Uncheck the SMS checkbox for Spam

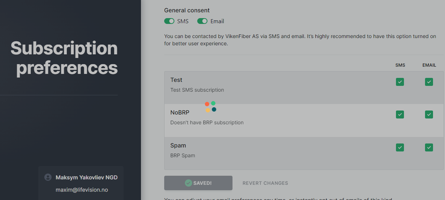(400, 147)
